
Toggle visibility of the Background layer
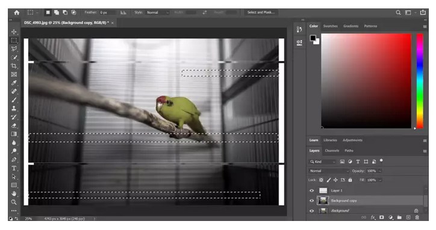click(312, 211)
